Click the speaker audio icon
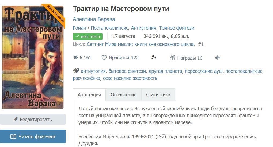Image resolution: width=273 pixels, height=147 pixels. click(x=217, y=58)
